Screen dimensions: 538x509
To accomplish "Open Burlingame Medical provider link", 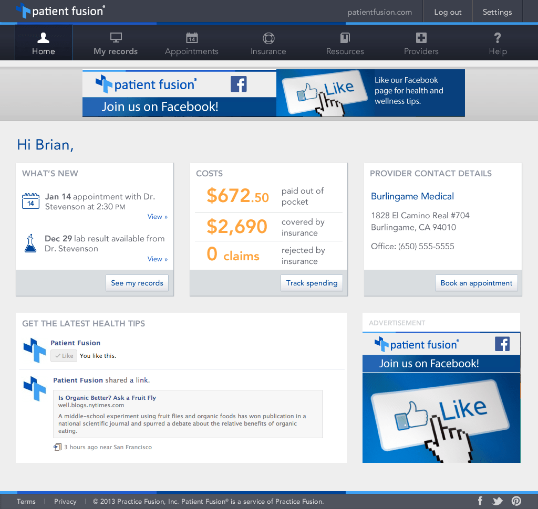I will [x=412, y=196].
